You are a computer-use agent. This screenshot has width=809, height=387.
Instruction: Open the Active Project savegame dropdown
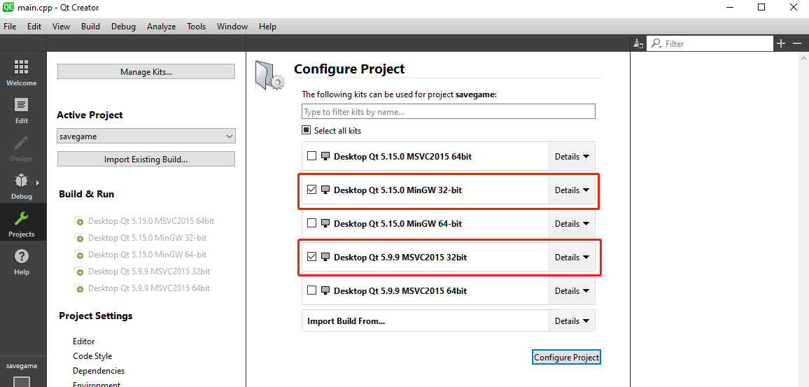pos(146,136)
